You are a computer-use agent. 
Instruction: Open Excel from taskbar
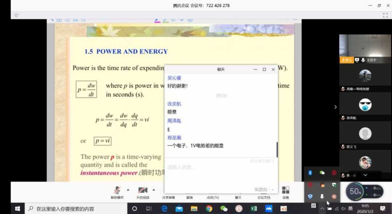tap(254, 209)
